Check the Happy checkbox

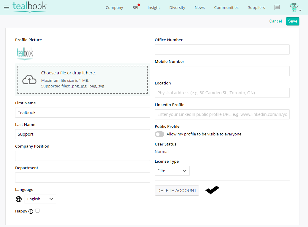tap(37, 211)
